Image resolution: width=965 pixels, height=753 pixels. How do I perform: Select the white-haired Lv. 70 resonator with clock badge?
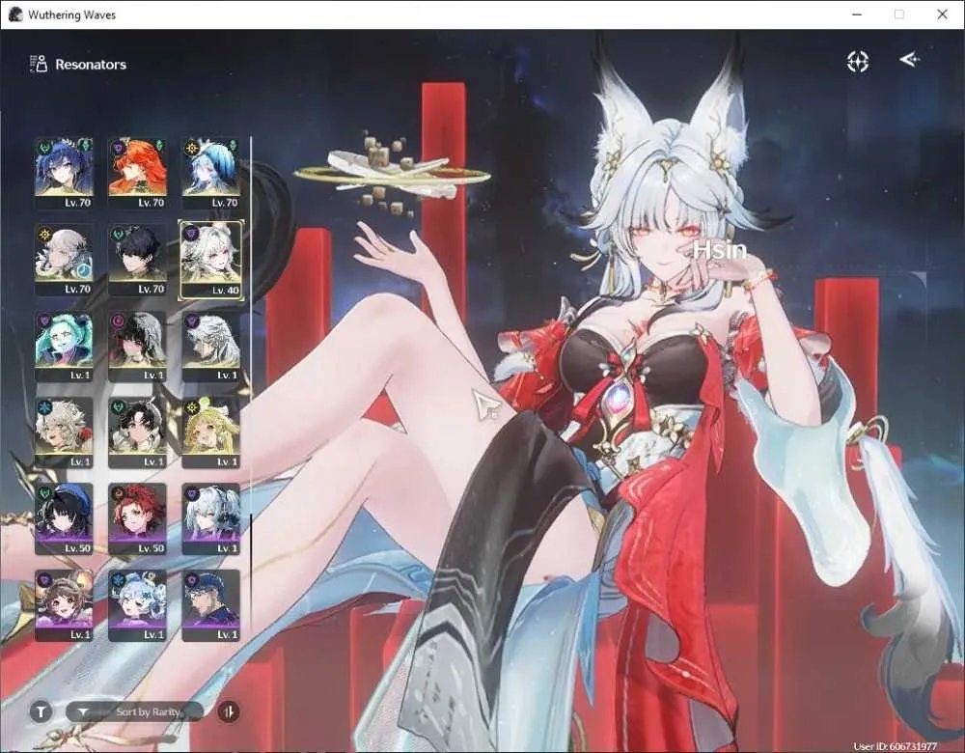pyautogui.click(x=64, y=260)
